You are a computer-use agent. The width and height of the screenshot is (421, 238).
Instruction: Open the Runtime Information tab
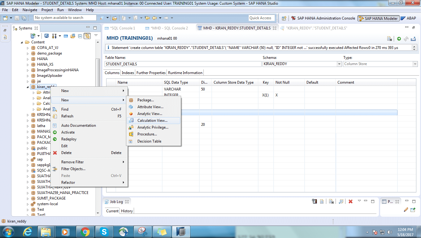pyautogui.click(x=185, y=73)
